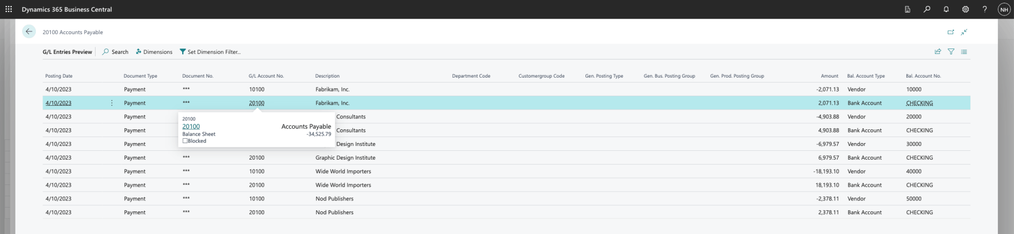Image resolution: width=1014 pixels, height=234 pixels.
Task: Open posting date link in selected row
Action: (59, 103)
